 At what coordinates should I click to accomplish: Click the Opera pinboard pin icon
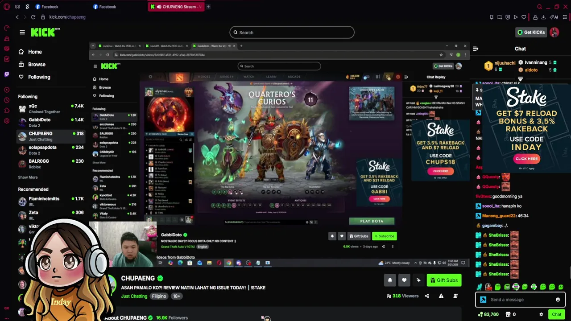492,17
